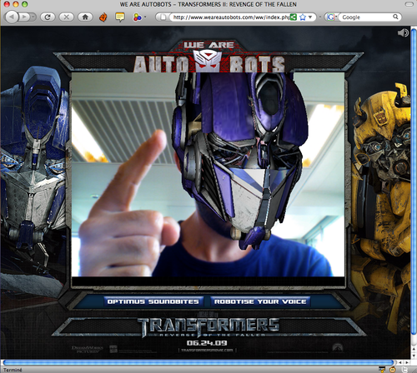Screen dimensions: 417x373
Task: Open the Google search engine selector
Action: (x=332, y=17)
